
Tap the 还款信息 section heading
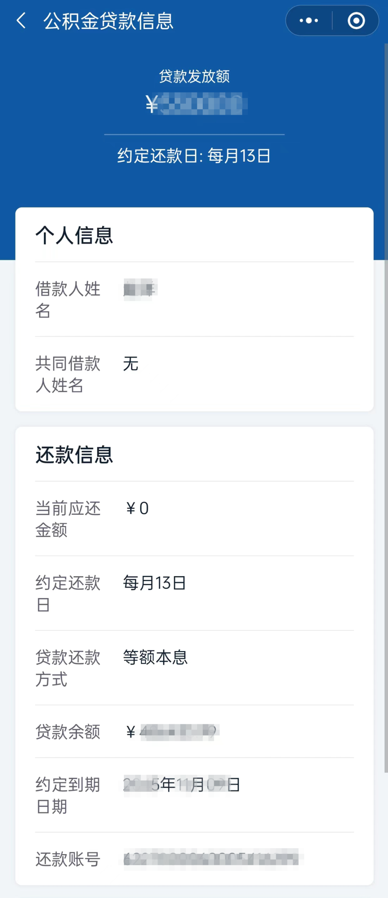pyautogui.click(x=74, y=455)
